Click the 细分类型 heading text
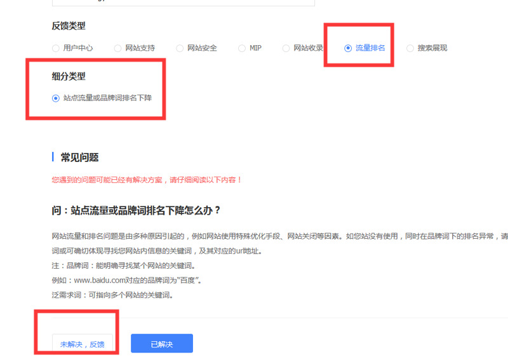The height and width of the screenshot is (357, 508). (x=69, y=76)
